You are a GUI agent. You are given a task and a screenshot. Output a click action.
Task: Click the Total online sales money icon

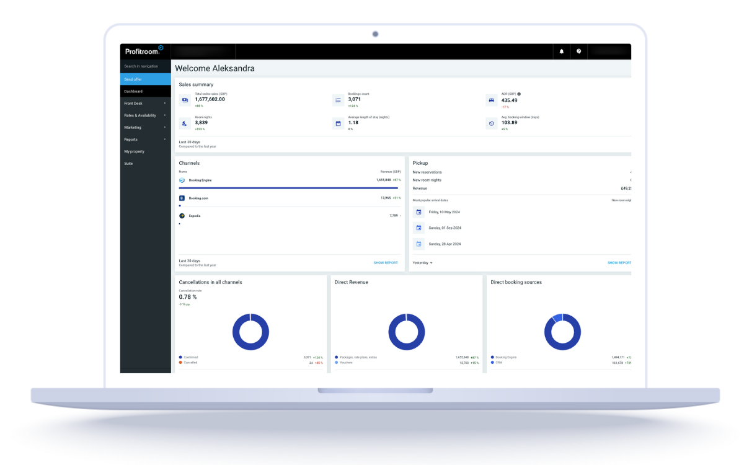coord(185,100)
